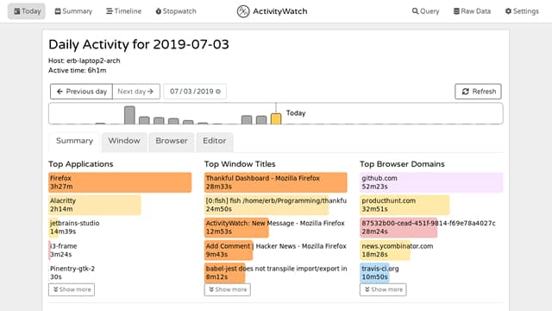Select the yellow Today bar in chart
Image resolution: width=552 pixels, height=311 pixels.
click(x=276, y=119)
